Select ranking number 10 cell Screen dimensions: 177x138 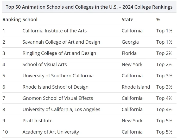tap(5, 132)
